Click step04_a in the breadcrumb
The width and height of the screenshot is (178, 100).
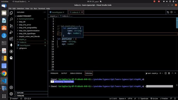click(x=54, y=16)
